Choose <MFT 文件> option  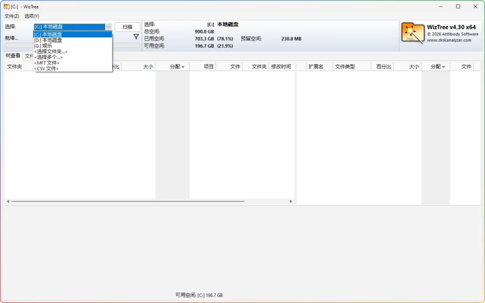[47, 62]
